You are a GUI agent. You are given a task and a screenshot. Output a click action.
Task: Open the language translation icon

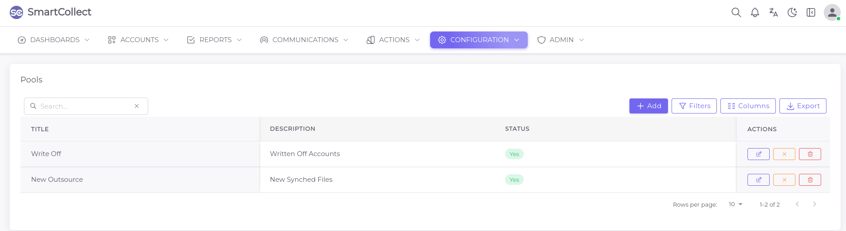tap(773, 12)
